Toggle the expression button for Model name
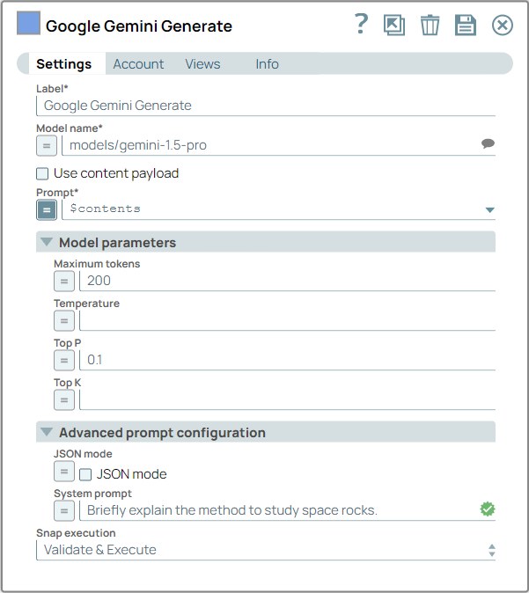This screenshot has width=529, height=593. [x=48, y=145]
